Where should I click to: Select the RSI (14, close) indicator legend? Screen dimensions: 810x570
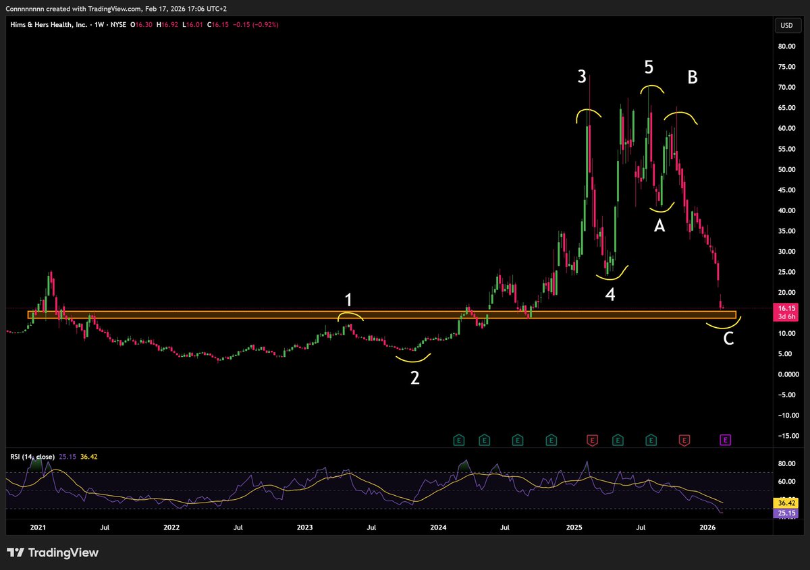point(33,457)
